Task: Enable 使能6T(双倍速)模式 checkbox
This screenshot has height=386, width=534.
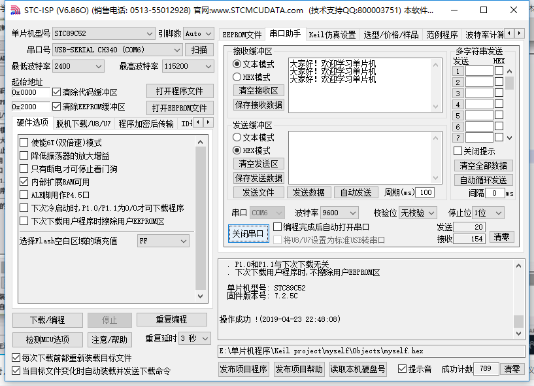Action: click(24, 142)
